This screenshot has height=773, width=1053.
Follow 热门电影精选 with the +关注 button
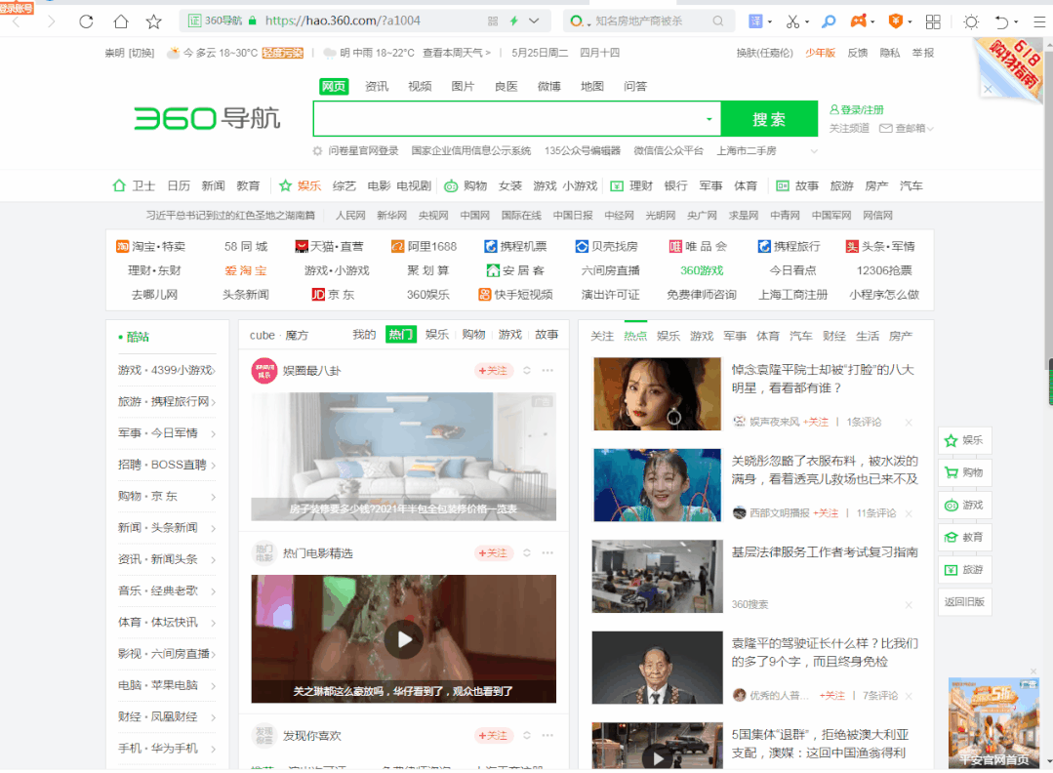[493, 552]
